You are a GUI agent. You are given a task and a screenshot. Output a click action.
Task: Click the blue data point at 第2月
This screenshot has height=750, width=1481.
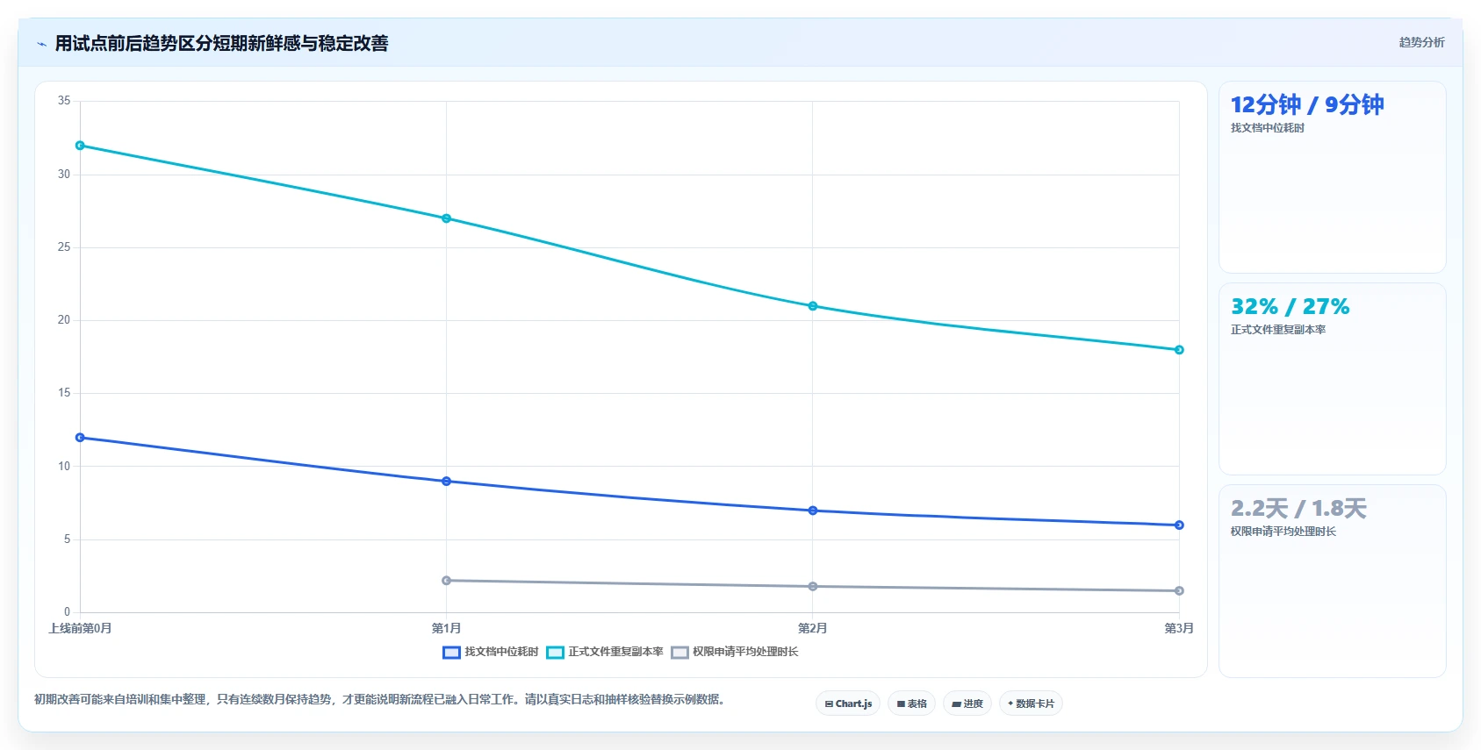coord(813,511)
